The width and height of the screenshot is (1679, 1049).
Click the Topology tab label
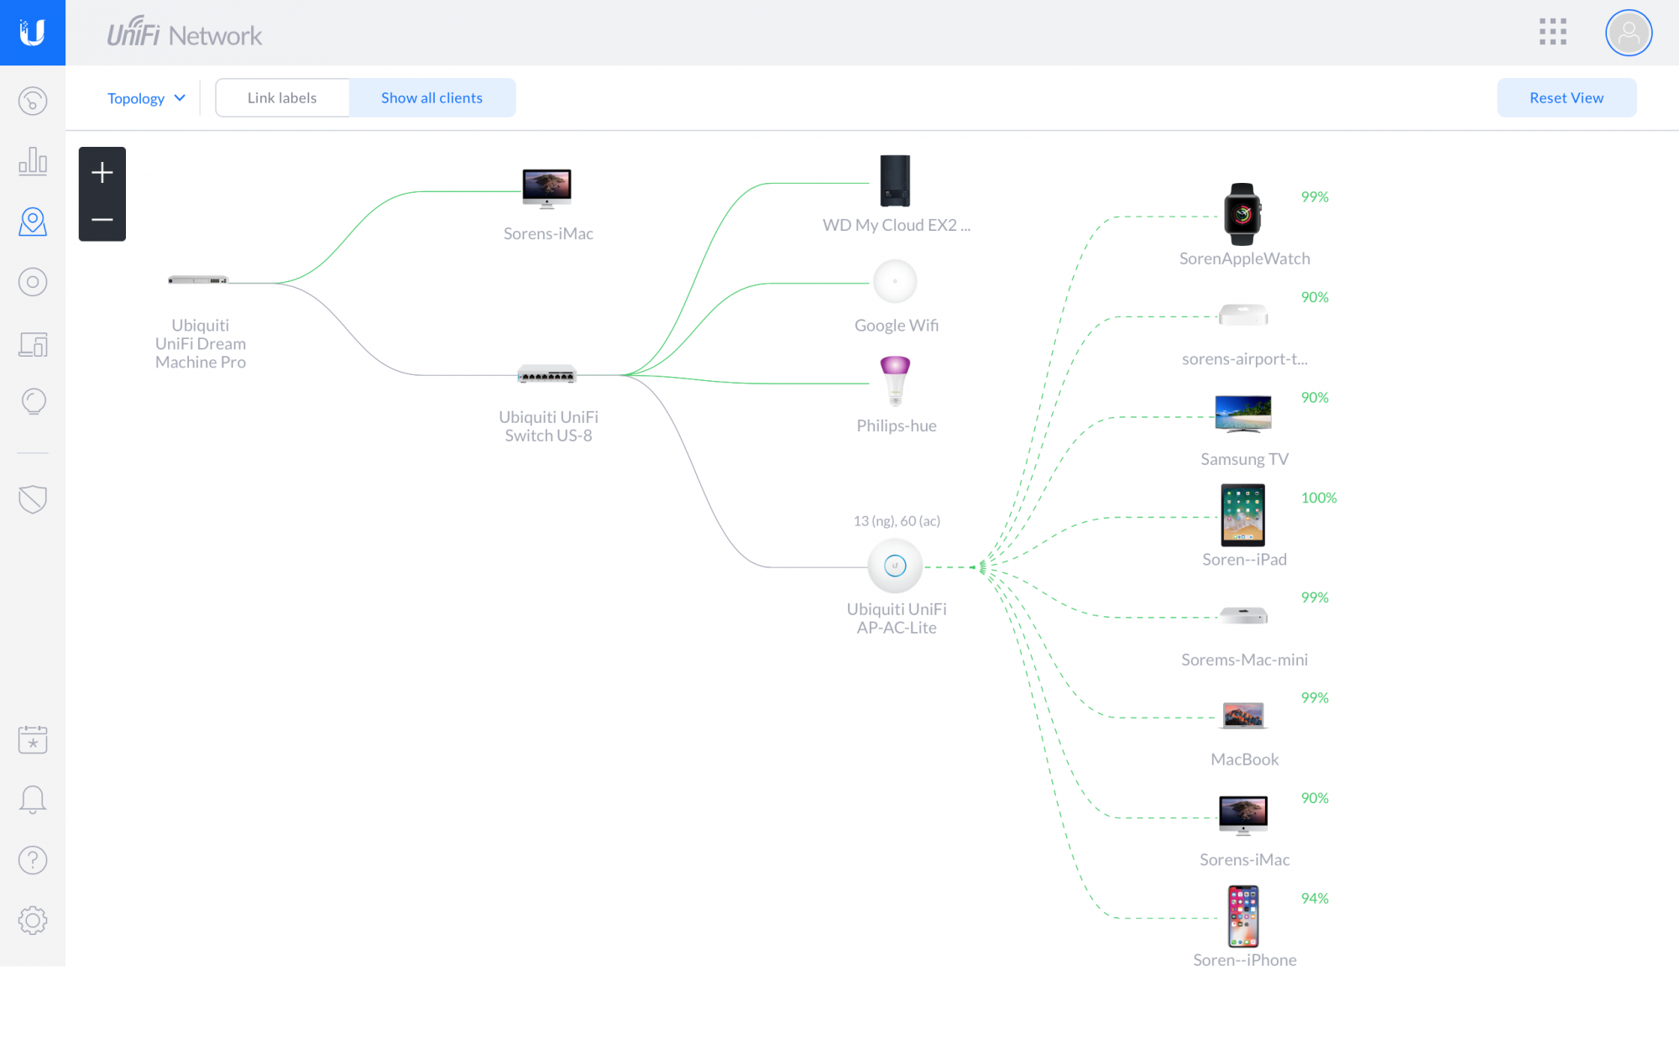coord(135,97)
